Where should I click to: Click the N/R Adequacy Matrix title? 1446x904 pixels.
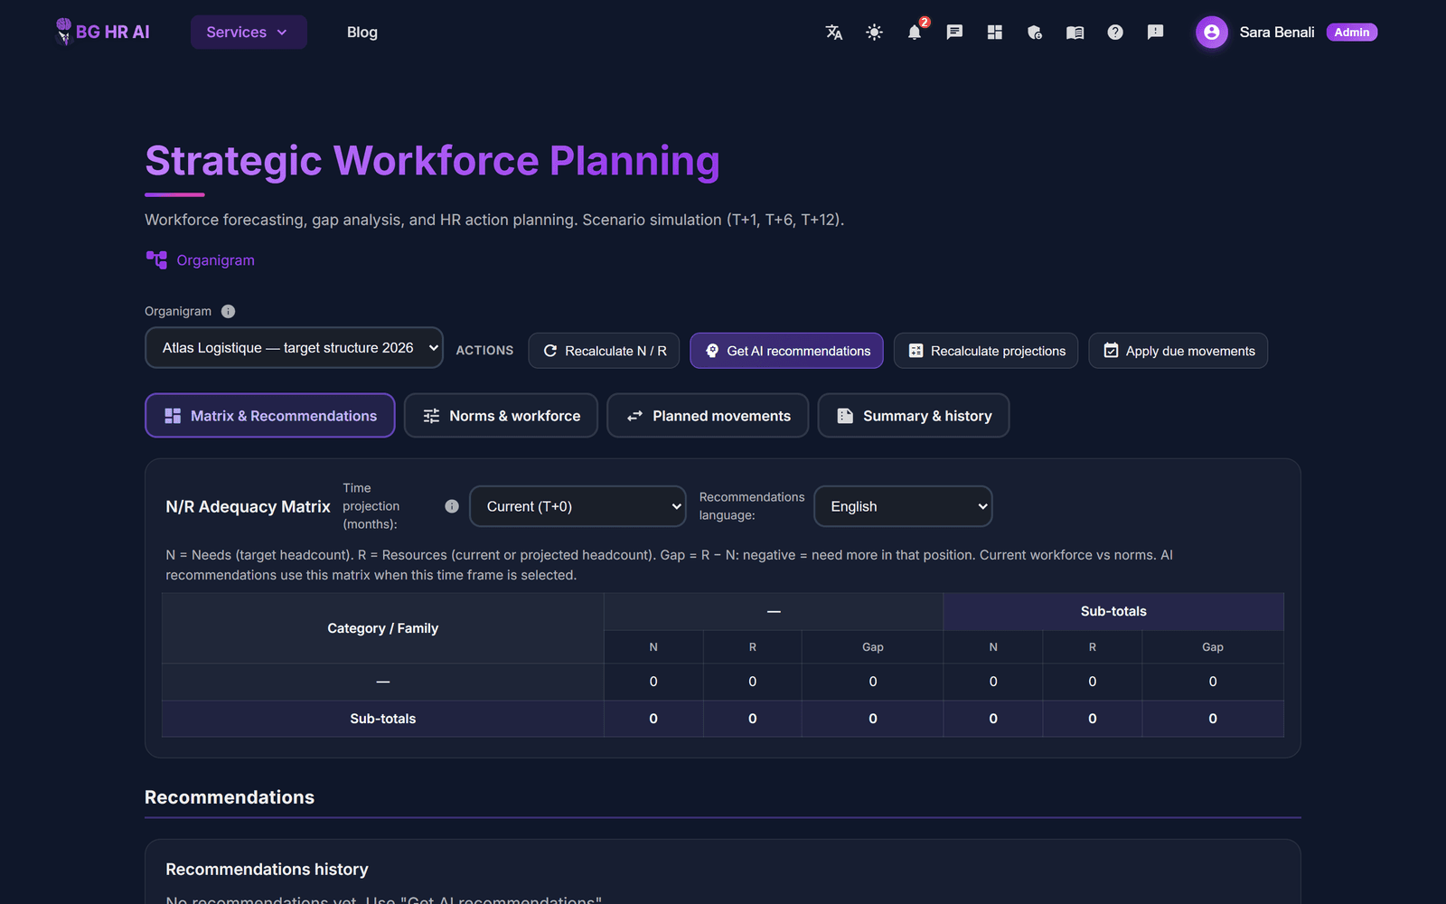point(248,507)
